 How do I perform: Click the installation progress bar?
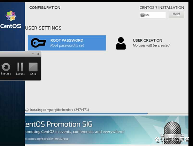[107, 114]
